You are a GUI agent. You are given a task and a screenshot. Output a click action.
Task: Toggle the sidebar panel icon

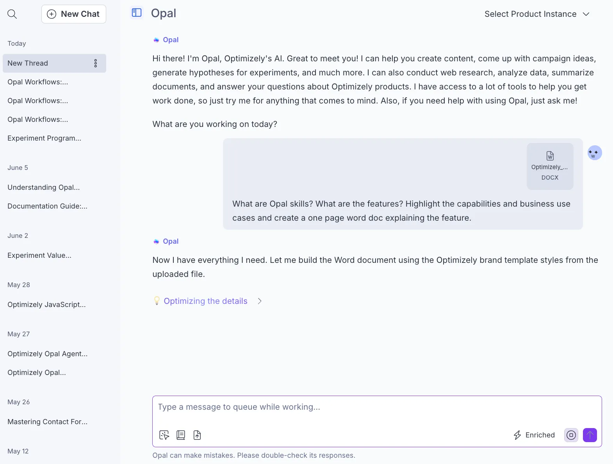(x=137, y=13)
